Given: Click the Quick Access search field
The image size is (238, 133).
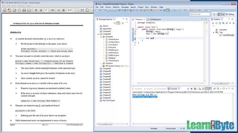Looking at the screenshot, I should point(200,14).
